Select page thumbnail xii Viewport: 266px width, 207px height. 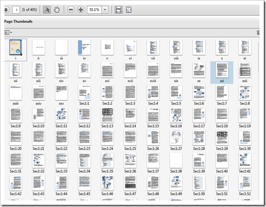click(16, 70)
